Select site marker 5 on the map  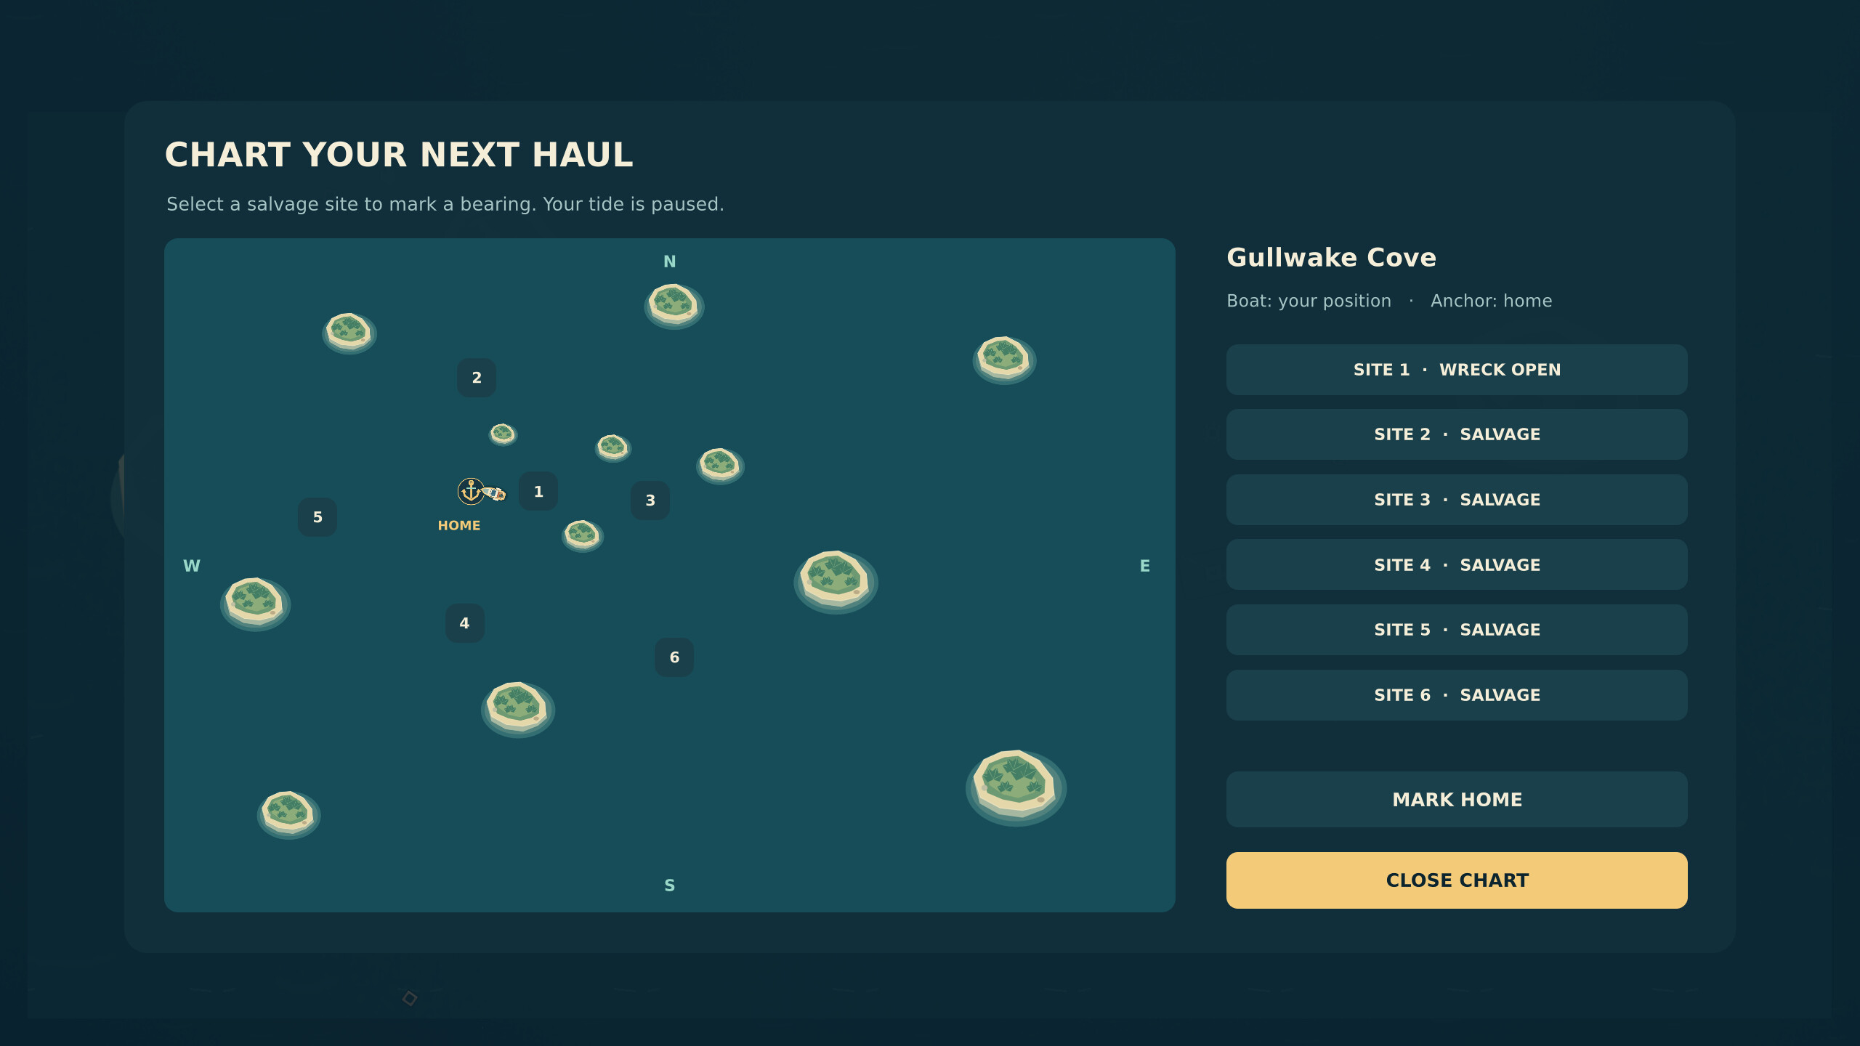click(318, 517)
